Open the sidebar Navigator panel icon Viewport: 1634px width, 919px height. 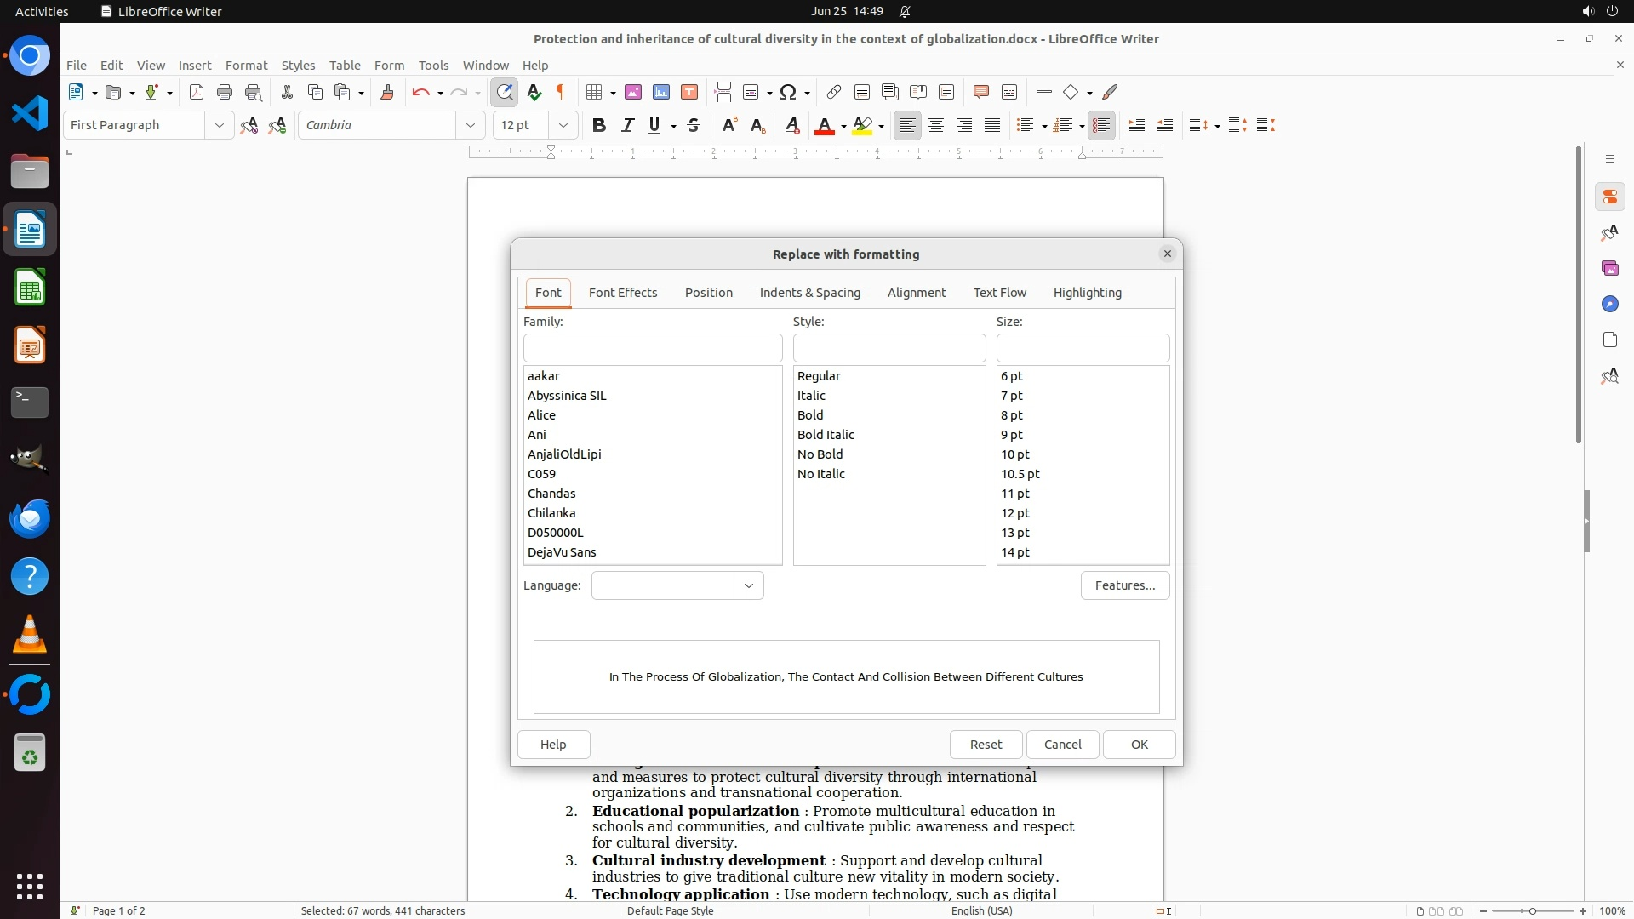(1609, 305)
